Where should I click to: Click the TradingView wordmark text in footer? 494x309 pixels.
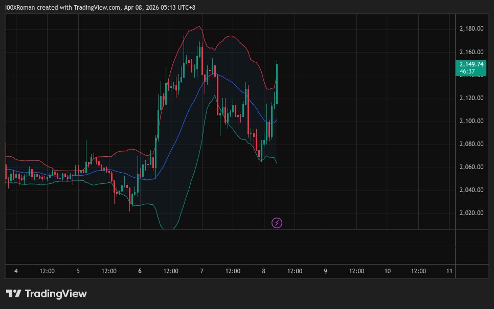click(56, 294)
